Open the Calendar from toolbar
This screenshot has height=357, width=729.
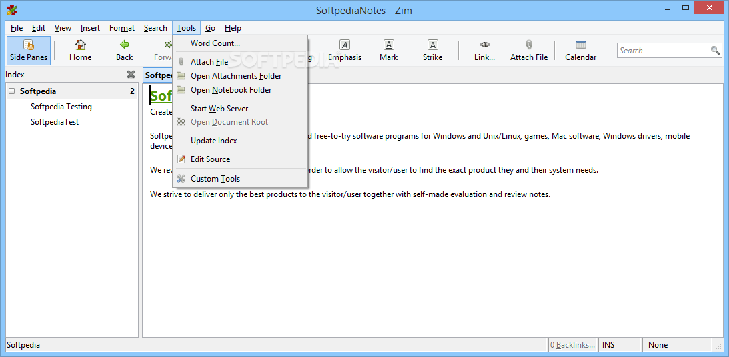pos(581,51)
